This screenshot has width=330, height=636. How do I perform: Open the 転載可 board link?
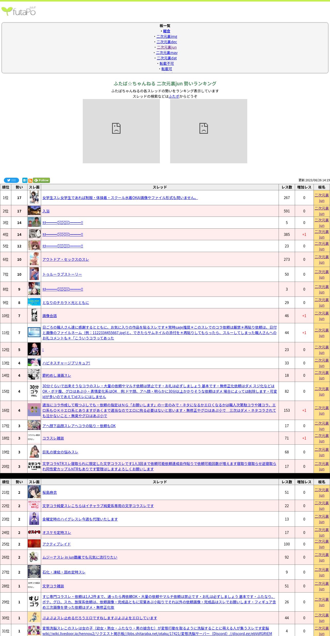tap(167, 69)
